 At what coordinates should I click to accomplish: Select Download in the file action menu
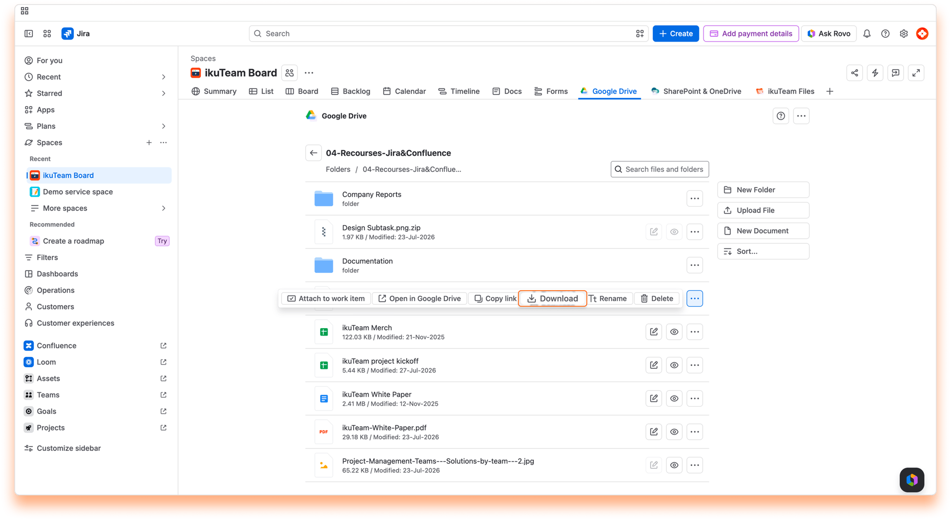[552, 298]
